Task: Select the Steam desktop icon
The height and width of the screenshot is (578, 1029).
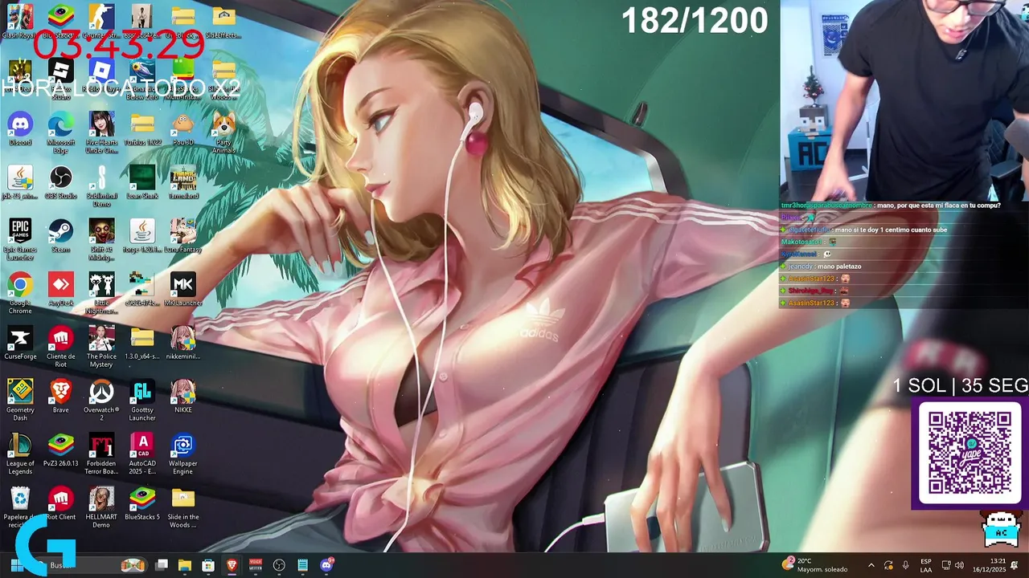Action: coord(61,236)
